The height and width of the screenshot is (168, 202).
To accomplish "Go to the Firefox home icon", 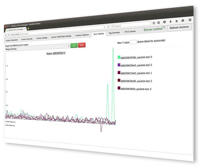I will pos(177,21).
